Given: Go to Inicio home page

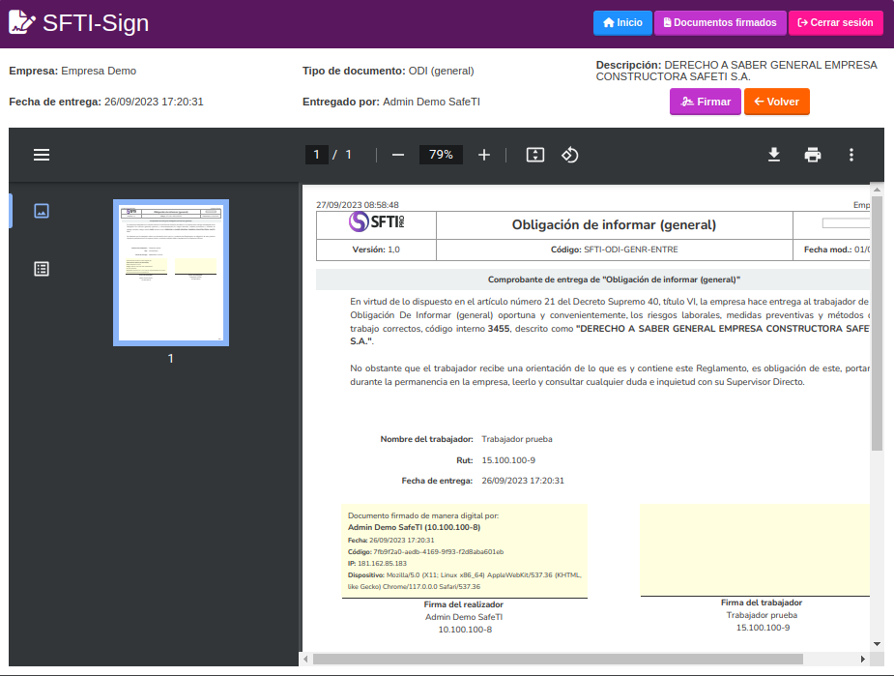Looking at the screenshot, I should coord(622,23).
